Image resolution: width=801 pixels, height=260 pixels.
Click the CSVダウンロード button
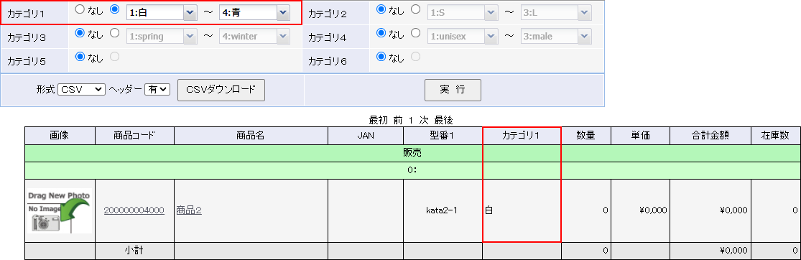pyautogui.click(x=221, y=90)
